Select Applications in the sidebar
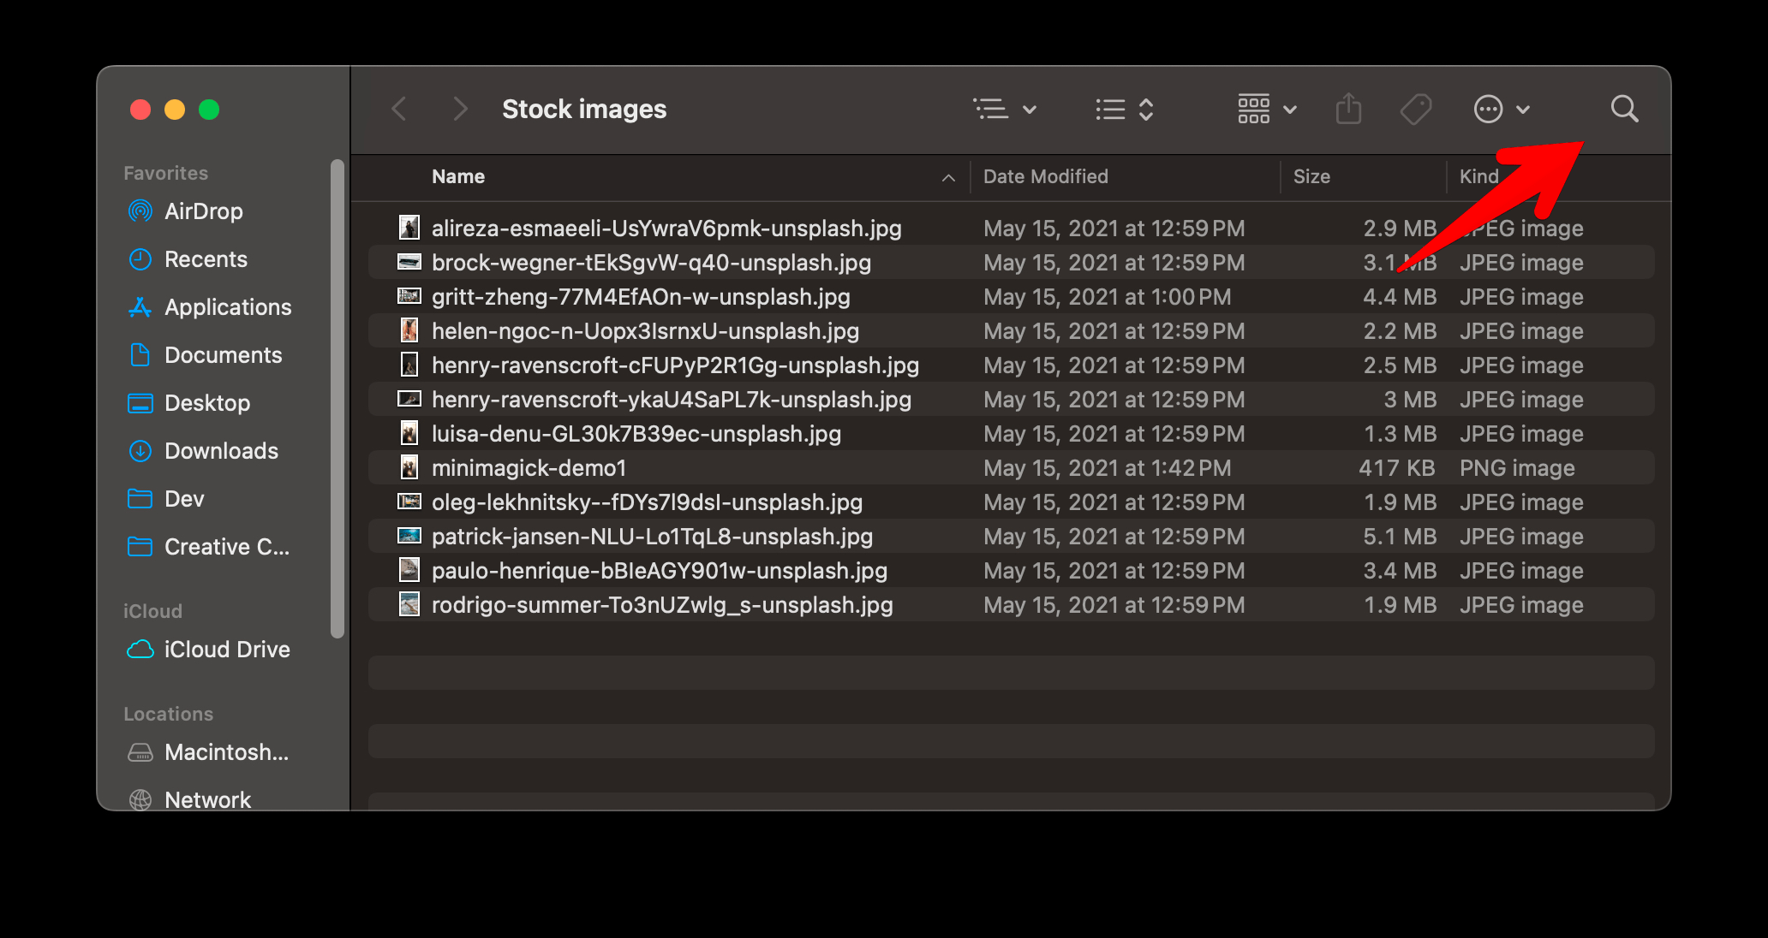 pos(227,307)
